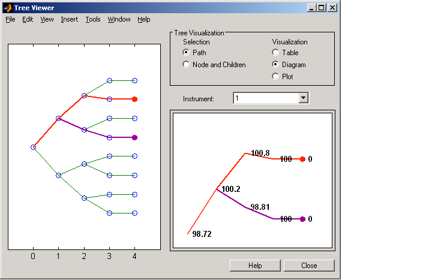Click axis label 2
This screenshot has height=280, width=444.
(84, 256)
